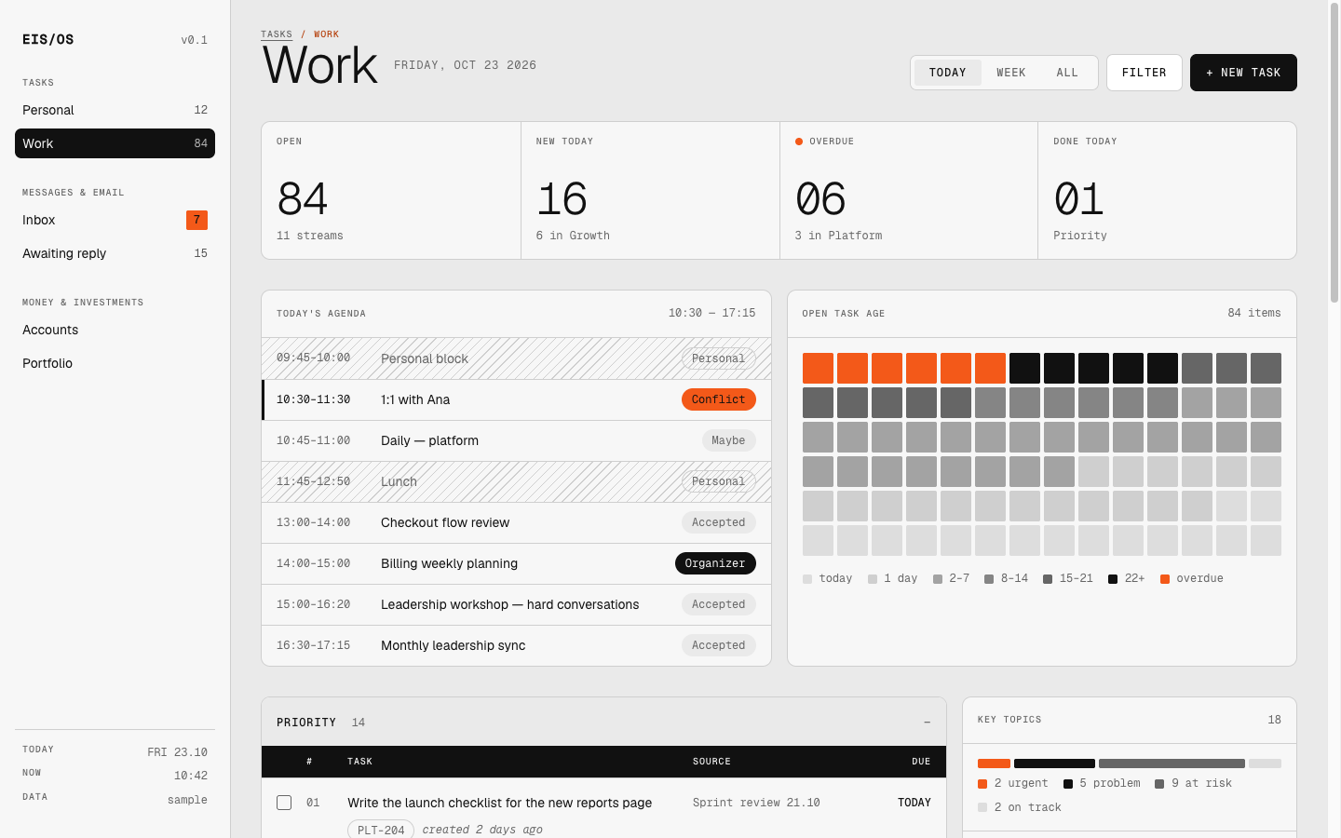Screen dimensions: 1341x838
Task: Create a task with New Task button
Action: click(1243, 73)
